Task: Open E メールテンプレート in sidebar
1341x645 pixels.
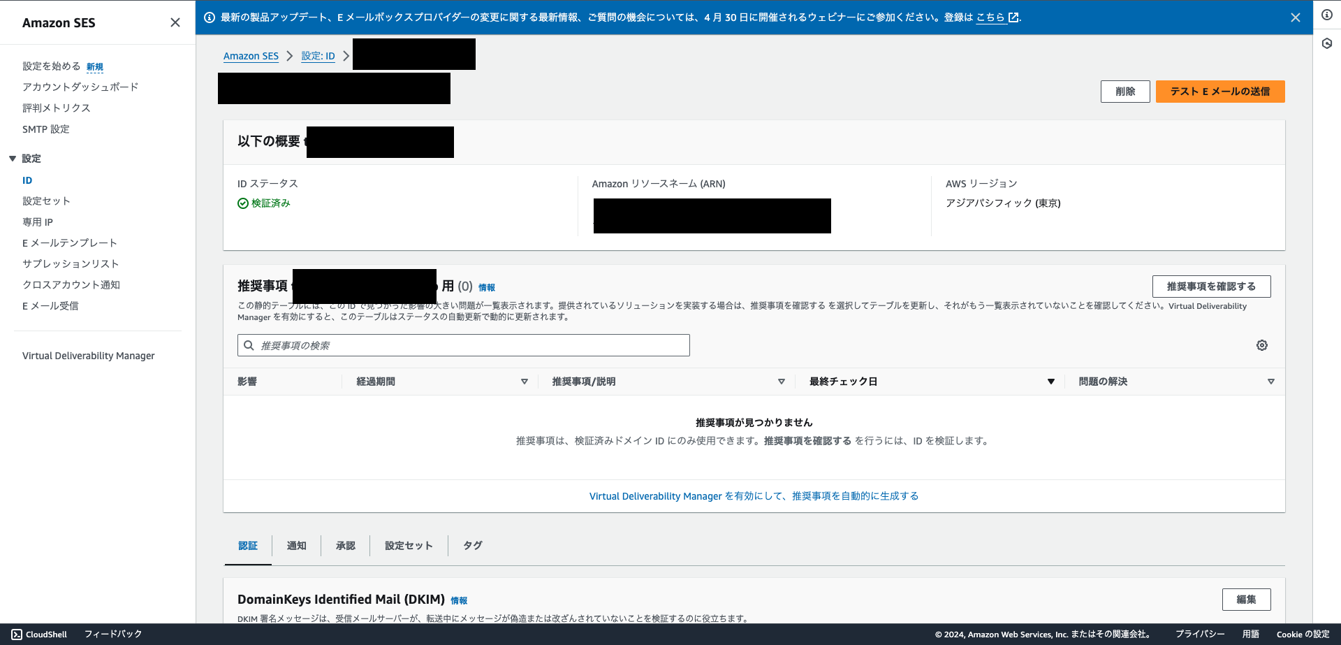Action: [70, 243]
